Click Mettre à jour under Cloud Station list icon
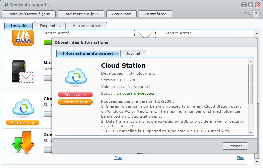 [22, 123]
